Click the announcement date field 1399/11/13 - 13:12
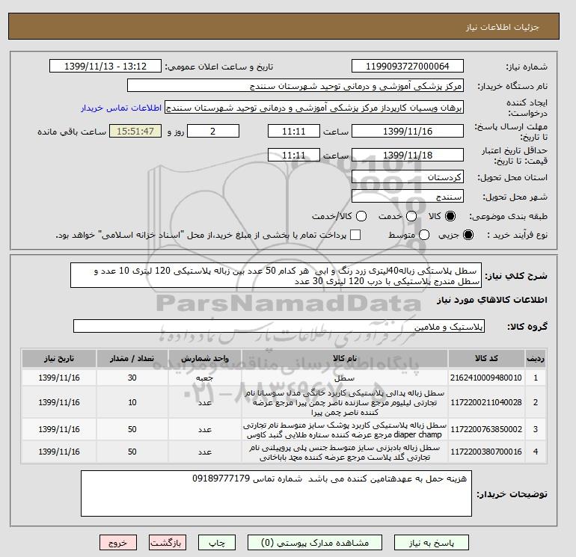The image size is (576, 557). coord(105,66)
